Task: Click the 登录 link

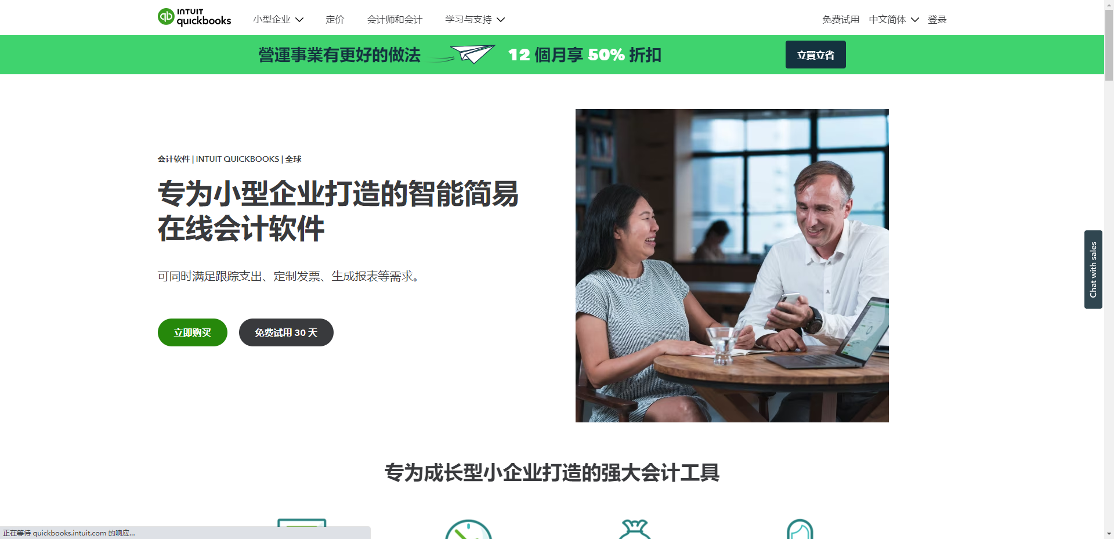Action: point(937,19)
